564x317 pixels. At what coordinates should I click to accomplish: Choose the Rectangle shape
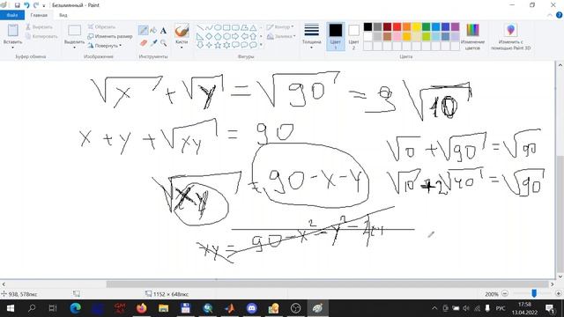[x=226, y=27]
